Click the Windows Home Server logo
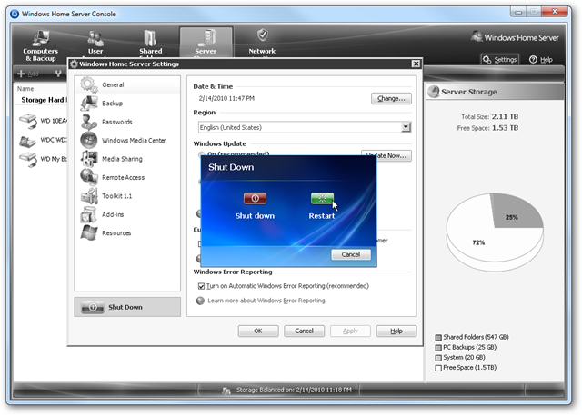The height and width of the screenshot is (415, 582). click(x=515, y=37)
